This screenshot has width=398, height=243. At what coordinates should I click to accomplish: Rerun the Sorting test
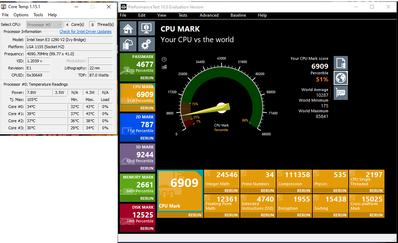point(340,215)
